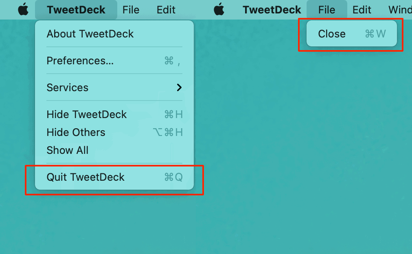Choose Close in the File menu
Viewport: 412px width, 254px height.
(332, 34)
